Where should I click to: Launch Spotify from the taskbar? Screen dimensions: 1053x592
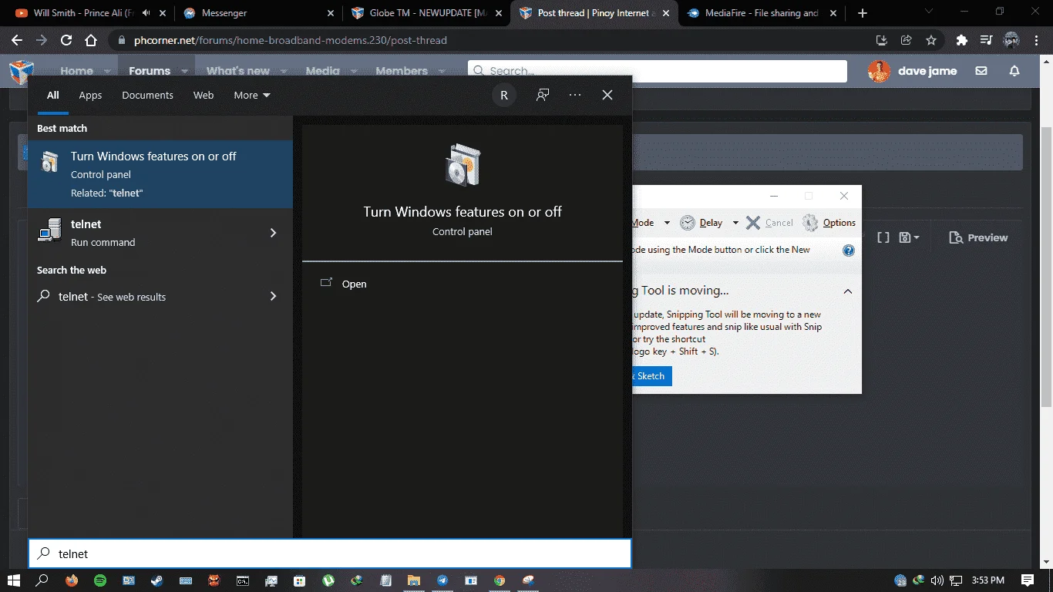click(x=100, y=580)
